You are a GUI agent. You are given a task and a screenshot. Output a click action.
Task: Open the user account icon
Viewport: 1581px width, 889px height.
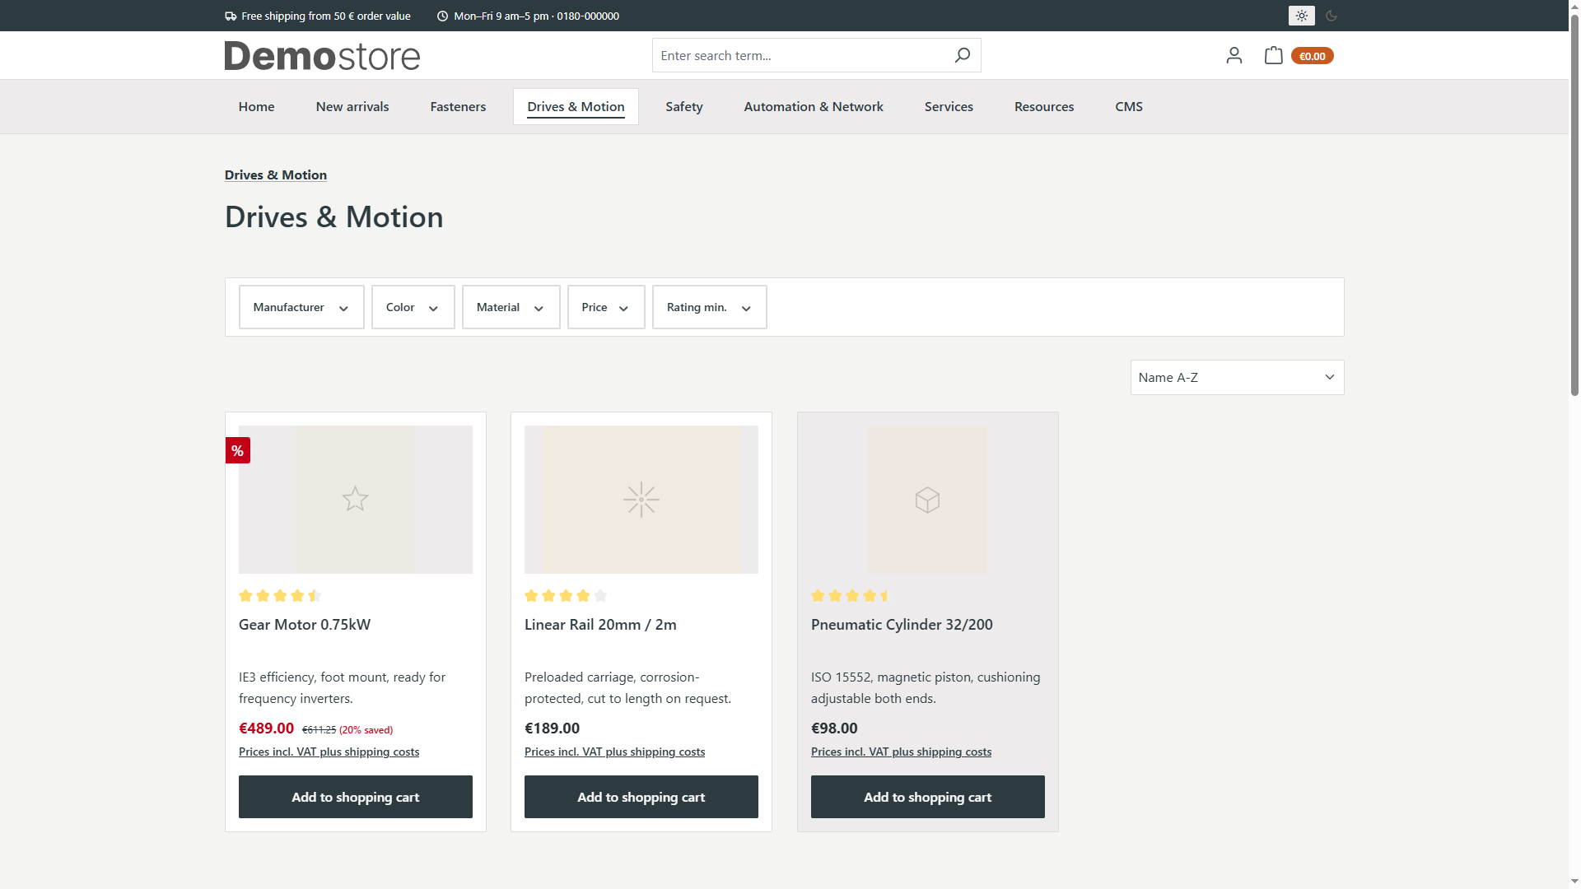1234,55
